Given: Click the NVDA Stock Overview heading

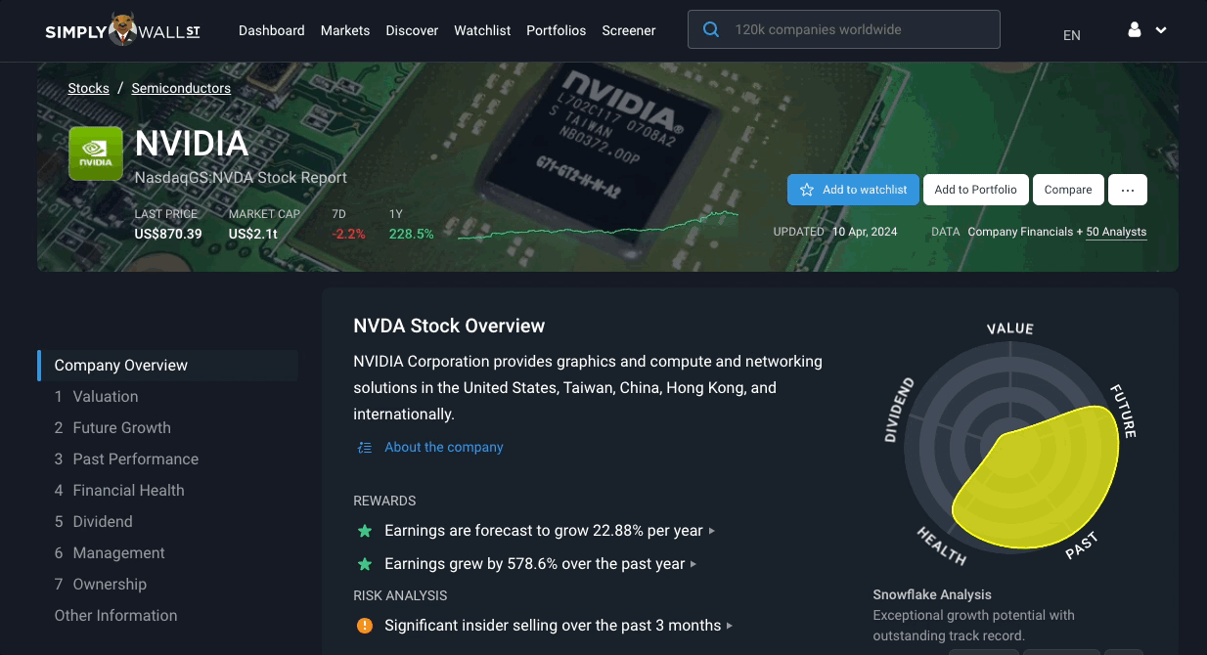Looking at the screenshot, I should pos(449,326).
